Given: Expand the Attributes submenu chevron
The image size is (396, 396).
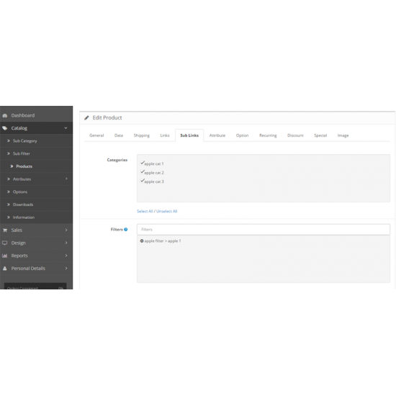Looking at the screenshot, I should click(x=66, y=179).
